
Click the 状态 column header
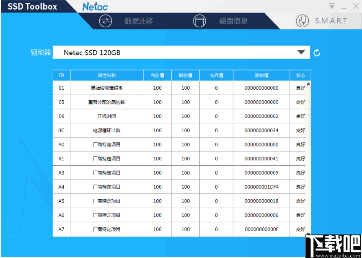[x=300, y=75]
